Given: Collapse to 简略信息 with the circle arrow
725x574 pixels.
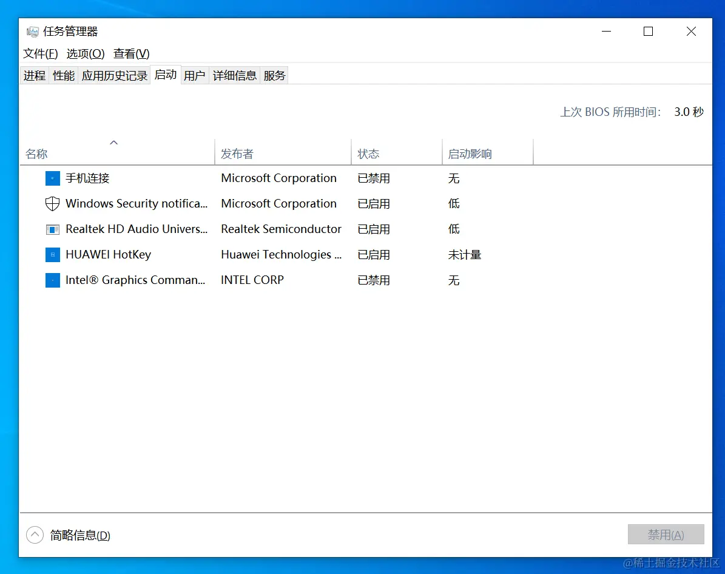Looking at the screenshot, I should (35, 535).
